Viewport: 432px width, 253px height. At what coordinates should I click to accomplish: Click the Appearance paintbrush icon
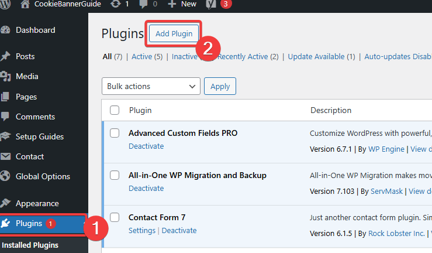click(5, 203)
